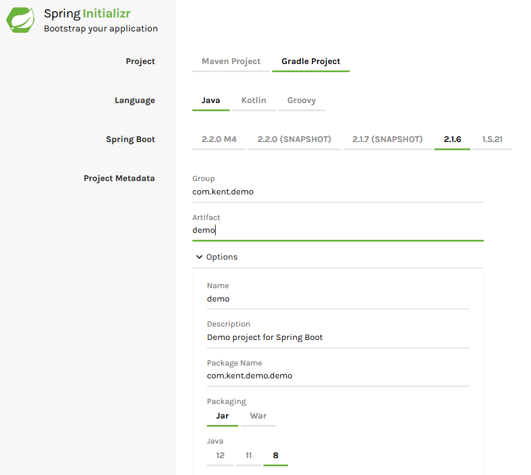Select War packaging
Viewport: 531px width, 475px height.
click(258, 416)
